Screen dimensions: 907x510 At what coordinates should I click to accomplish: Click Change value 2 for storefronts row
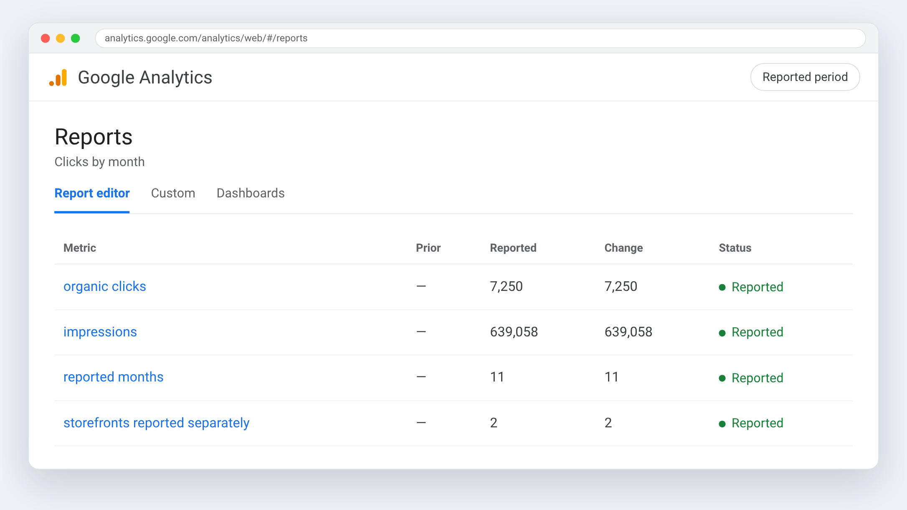(x=608, y=423)
